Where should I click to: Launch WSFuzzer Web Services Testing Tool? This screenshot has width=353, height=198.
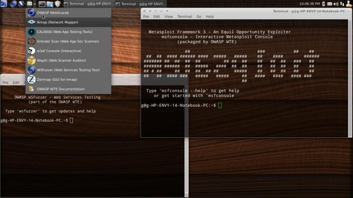pos(68,70)
